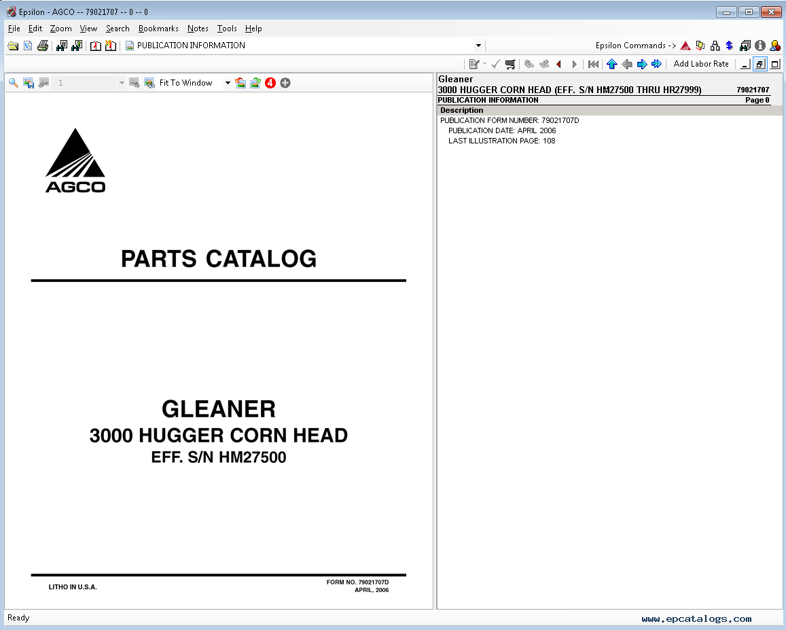
Task: Click the red AGCO triangle command icon
Action: coord(685,46)
